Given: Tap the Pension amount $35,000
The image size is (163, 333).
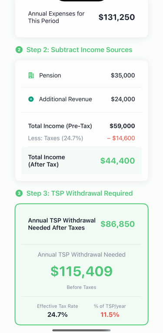Looking at the screenshot, I should click(123, 75).
